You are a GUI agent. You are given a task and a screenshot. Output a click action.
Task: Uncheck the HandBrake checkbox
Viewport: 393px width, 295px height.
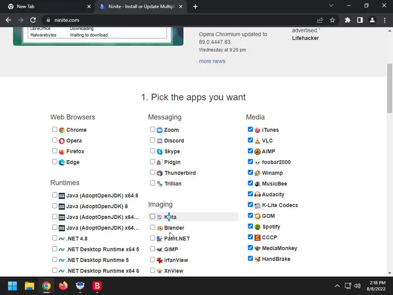click(250, 259)
